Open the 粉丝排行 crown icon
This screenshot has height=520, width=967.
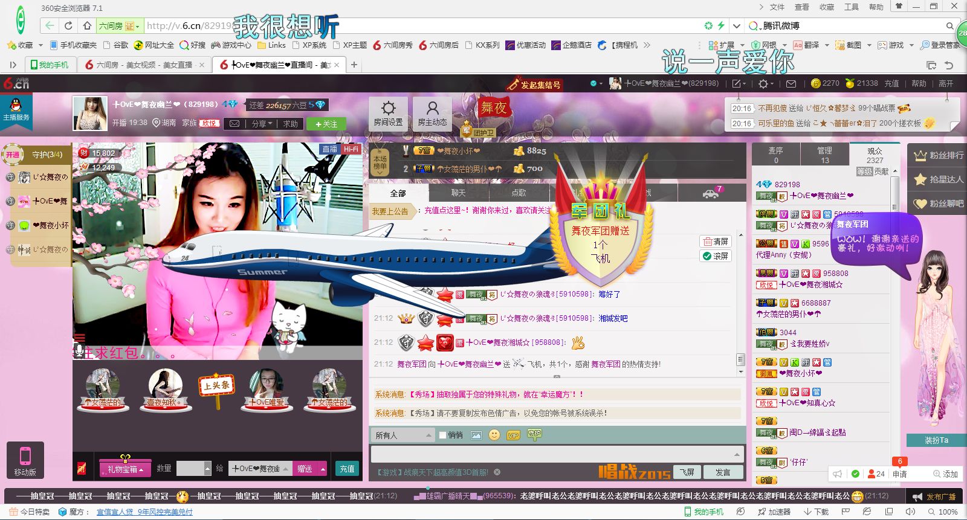pyautogui.click(x=920, y=155)
